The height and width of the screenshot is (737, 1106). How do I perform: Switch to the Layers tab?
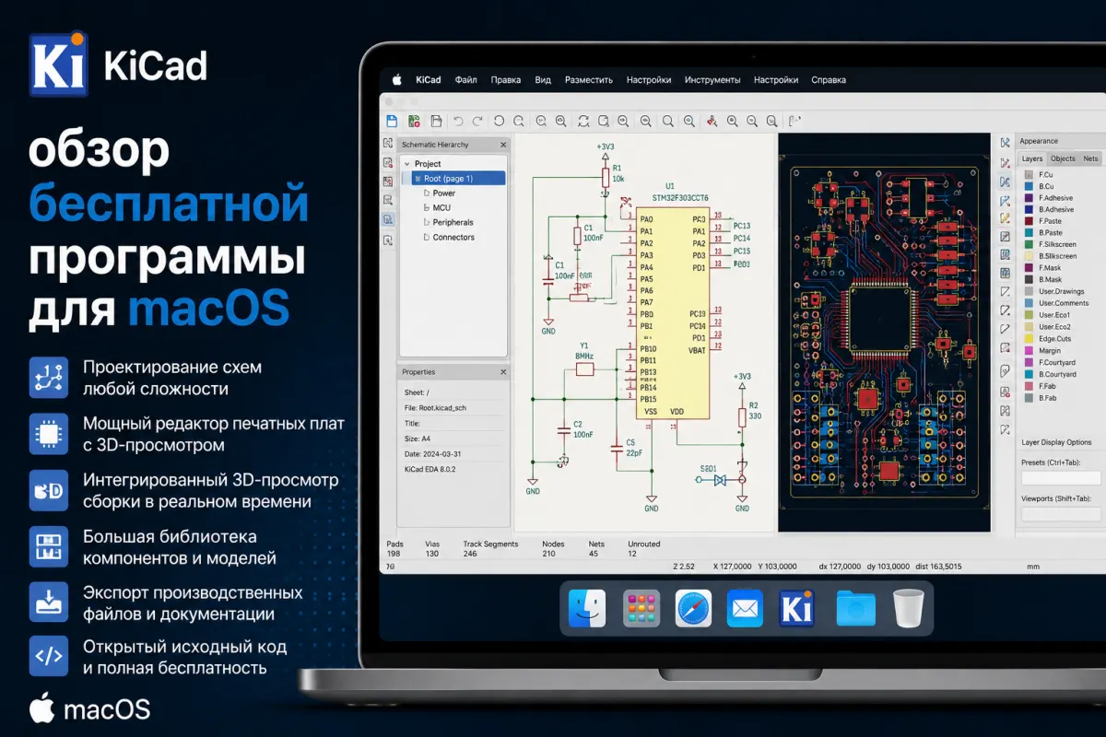tap(1032, 158)
